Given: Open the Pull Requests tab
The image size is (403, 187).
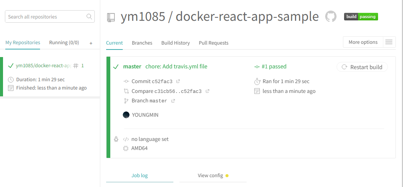Looking at the screenshot, I should (x=213, y=43).
